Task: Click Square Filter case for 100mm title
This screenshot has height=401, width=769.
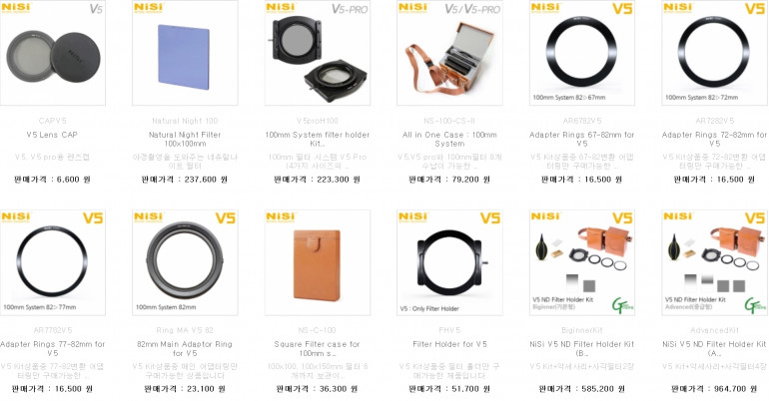Action: [318, 348]
